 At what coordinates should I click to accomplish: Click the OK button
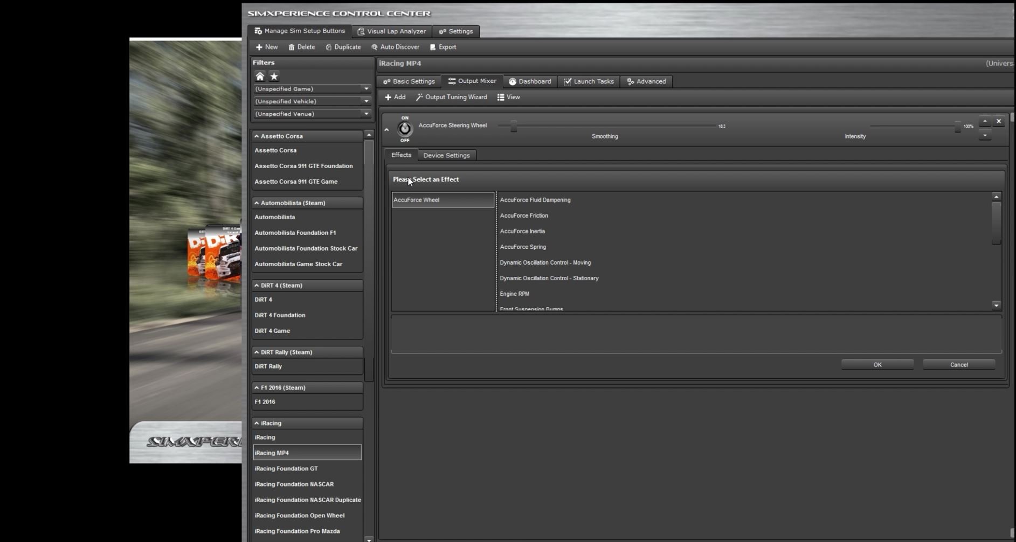tap(877, 365)
